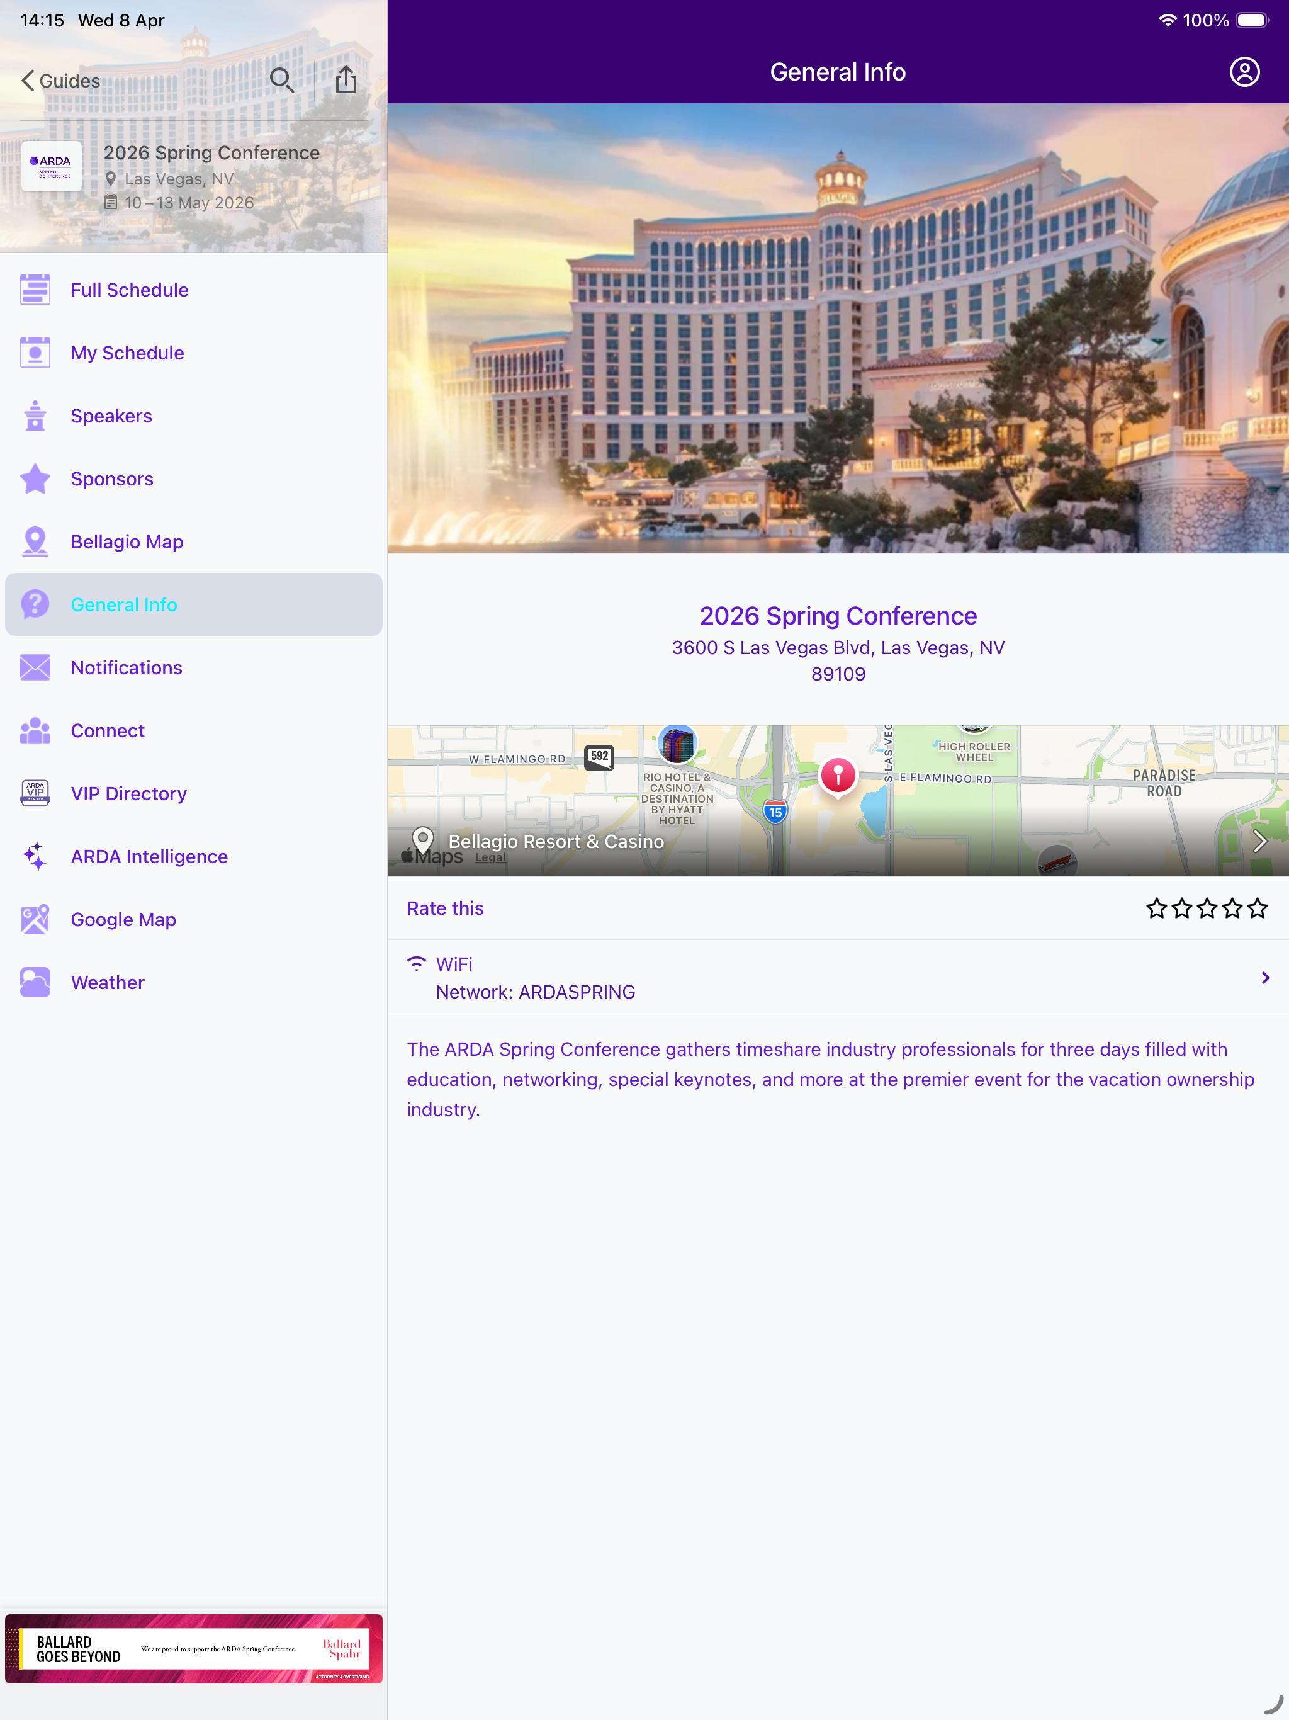Tap the Bellagio hero photo

838,328
